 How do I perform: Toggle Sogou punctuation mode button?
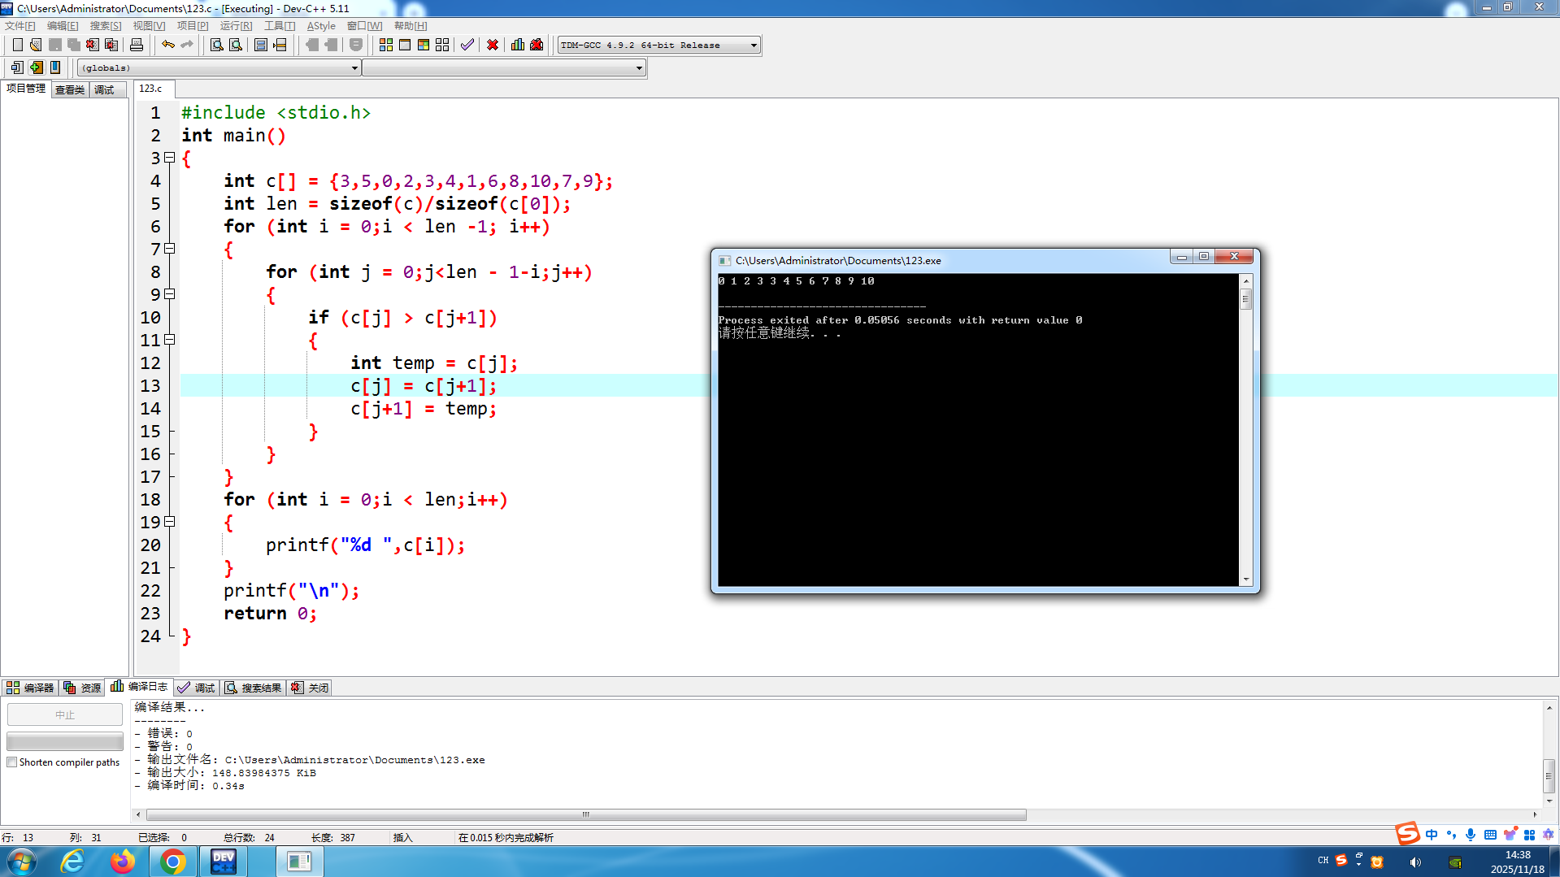(x=1451, y=835)
